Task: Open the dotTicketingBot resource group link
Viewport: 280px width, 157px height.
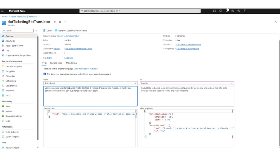Action: (72, 36)
